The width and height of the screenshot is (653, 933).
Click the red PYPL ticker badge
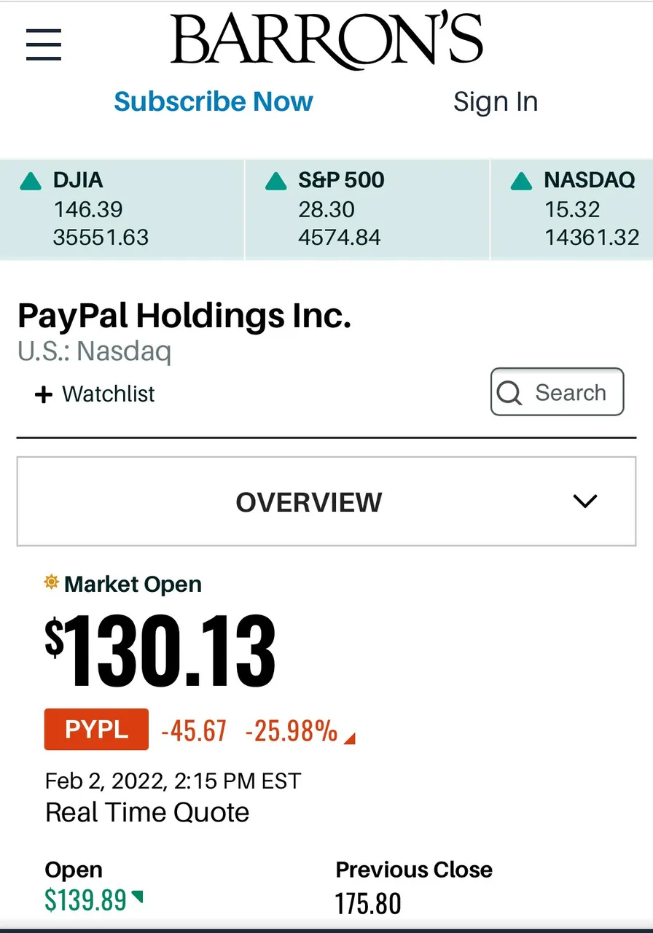coord(96,730)
